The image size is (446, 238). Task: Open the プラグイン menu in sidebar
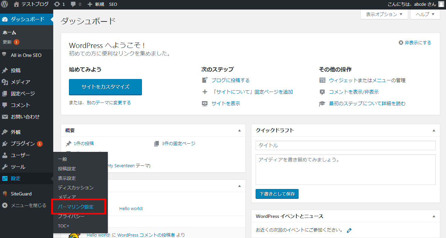(x=23, y=144)
